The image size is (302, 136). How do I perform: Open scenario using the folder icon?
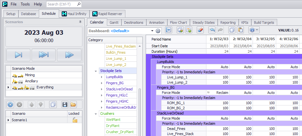point(73,104)
